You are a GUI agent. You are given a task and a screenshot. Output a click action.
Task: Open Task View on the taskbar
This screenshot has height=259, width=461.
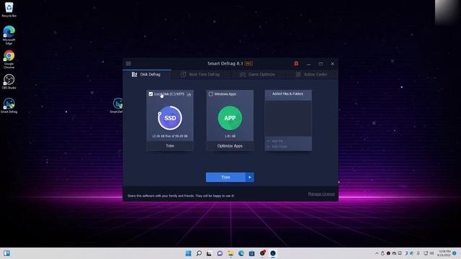pos(210,253)
